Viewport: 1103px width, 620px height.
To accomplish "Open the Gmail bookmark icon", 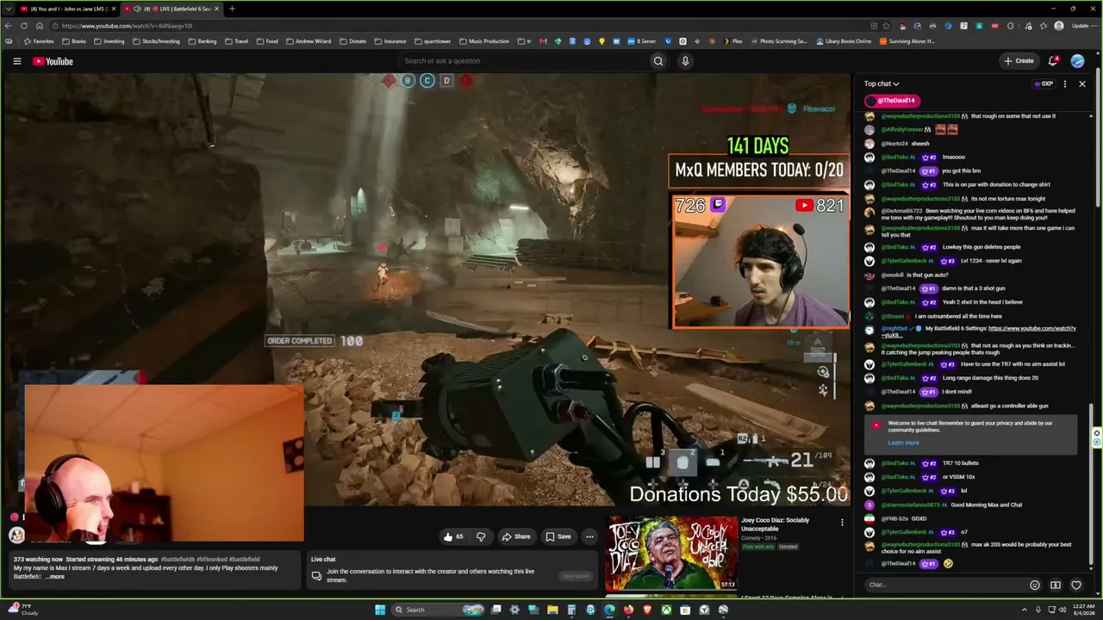I will [x=543, y=41].
